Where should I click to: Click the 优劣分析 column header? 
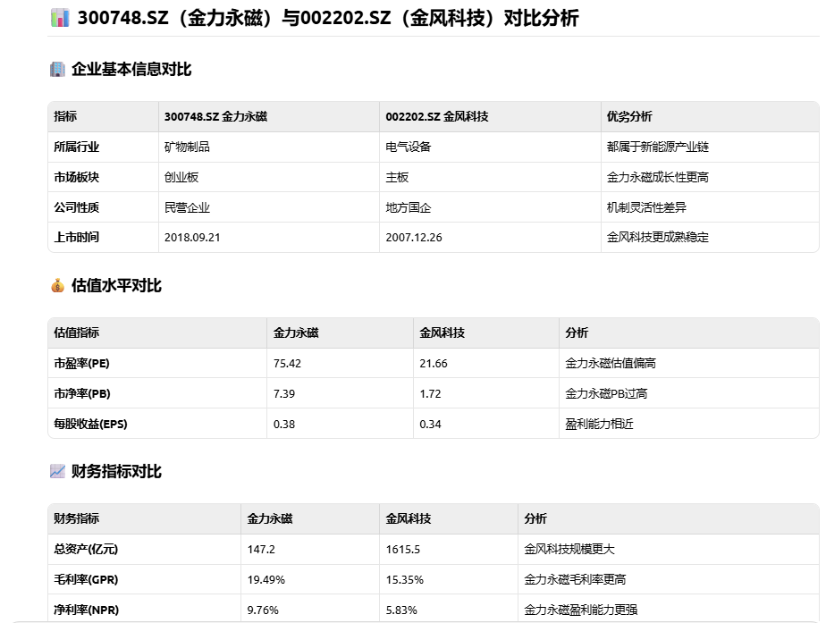click(x=629, y=116)
